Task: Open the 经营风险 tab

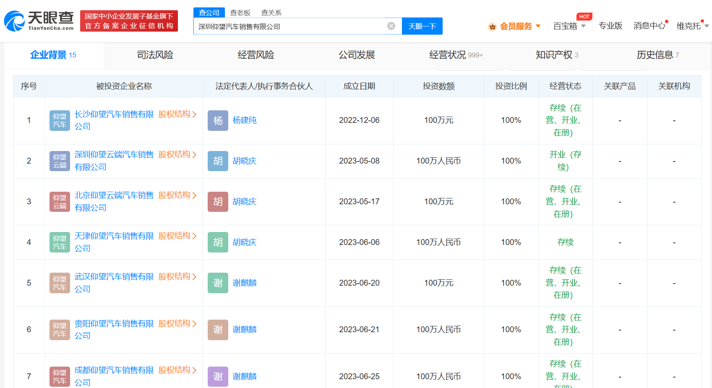Action: (x=256, y=55)
